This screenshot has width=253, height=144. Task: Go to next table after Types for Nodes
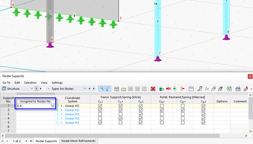click(x=94, y=89)
